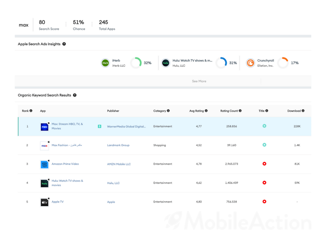Image resolution: width=326 pixels, height=245 pixels.
Task: Click the iHerb app icon
Action: pyautogui.click(x=105, y=63)
